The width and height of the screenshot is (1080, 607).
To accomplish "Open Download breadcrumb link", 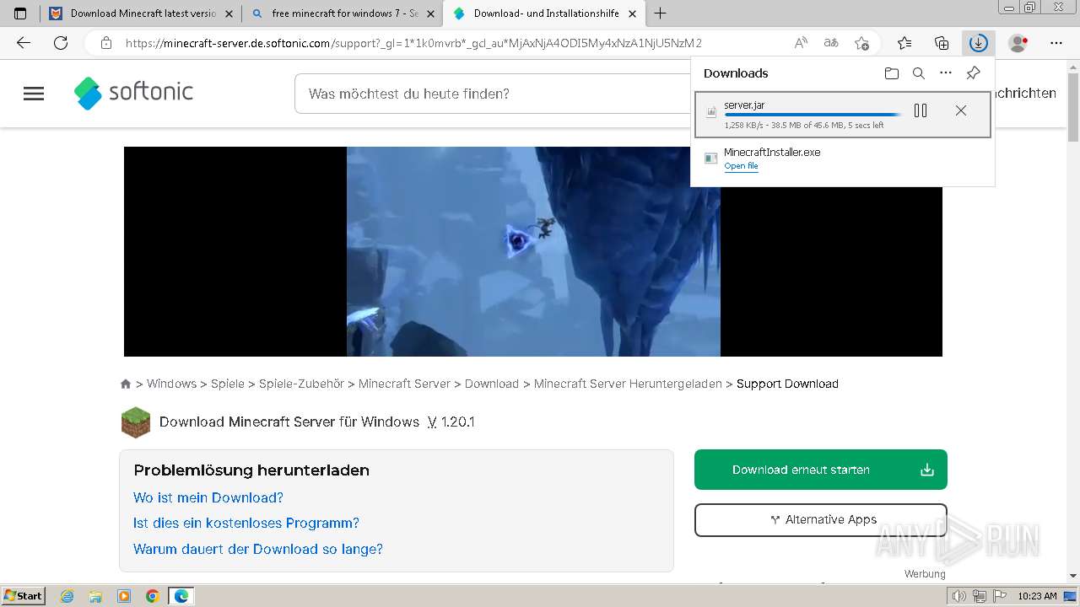I will point(492,384).
